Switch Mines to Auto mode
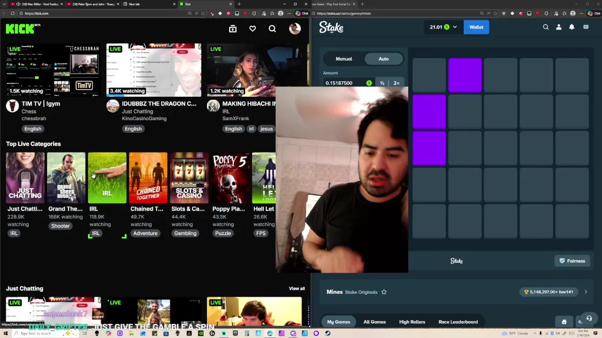This screenshot has height=338, width=602. click(x=384, y=59)
